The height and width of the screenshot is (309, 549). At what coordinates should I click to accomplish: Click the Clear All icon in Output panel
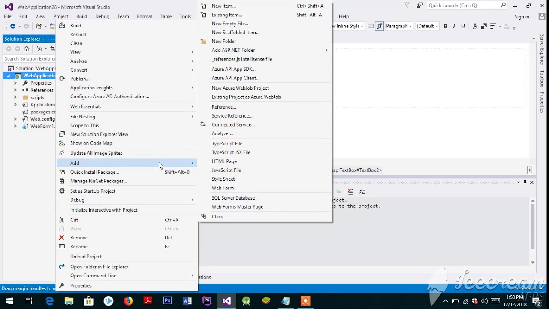351,192
